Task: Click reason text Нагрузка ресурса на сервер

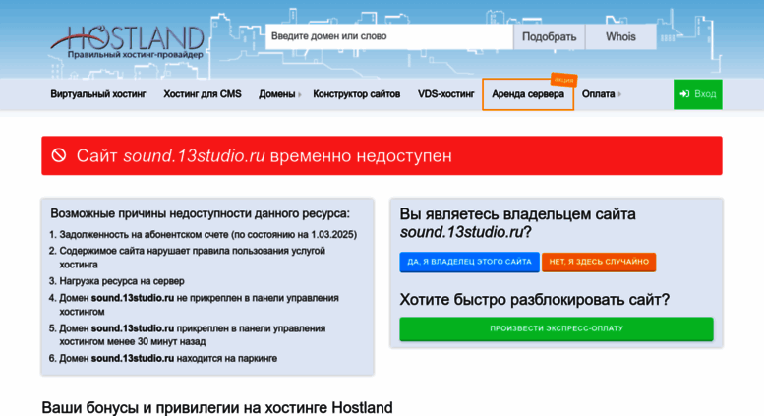Action: pos(122,281)
